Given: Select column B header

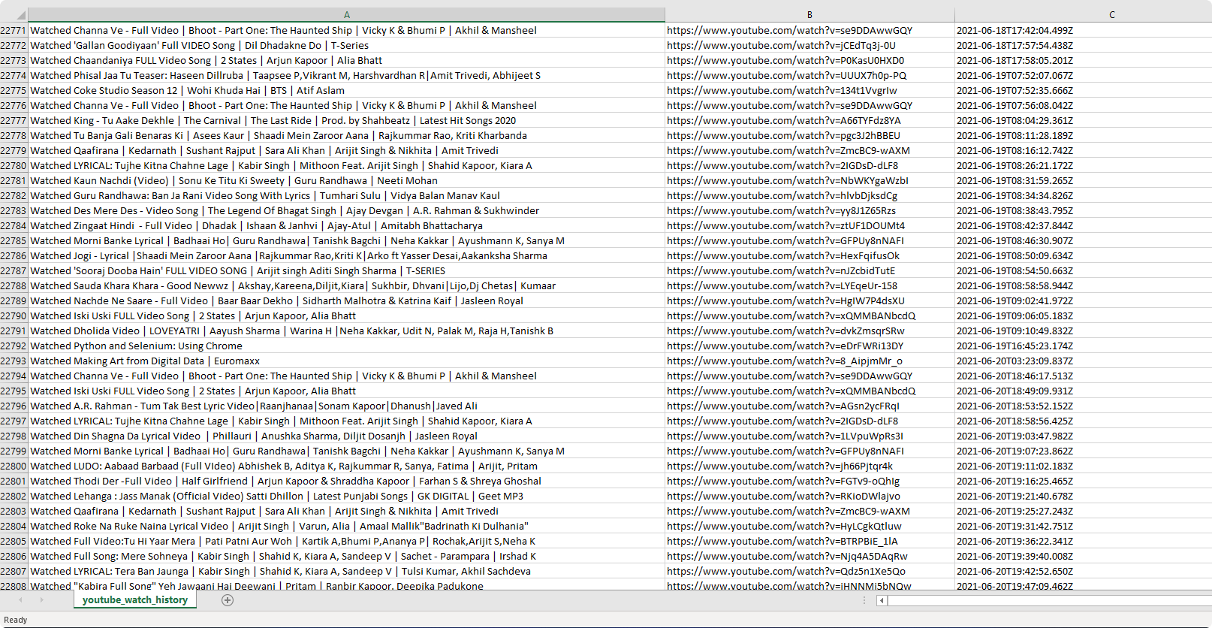Looking at the screenshot, I should [x=810, y=15].
